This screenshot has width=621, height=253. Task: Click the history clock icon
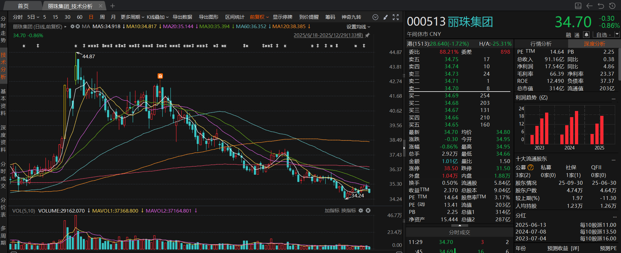pos(612,6)
